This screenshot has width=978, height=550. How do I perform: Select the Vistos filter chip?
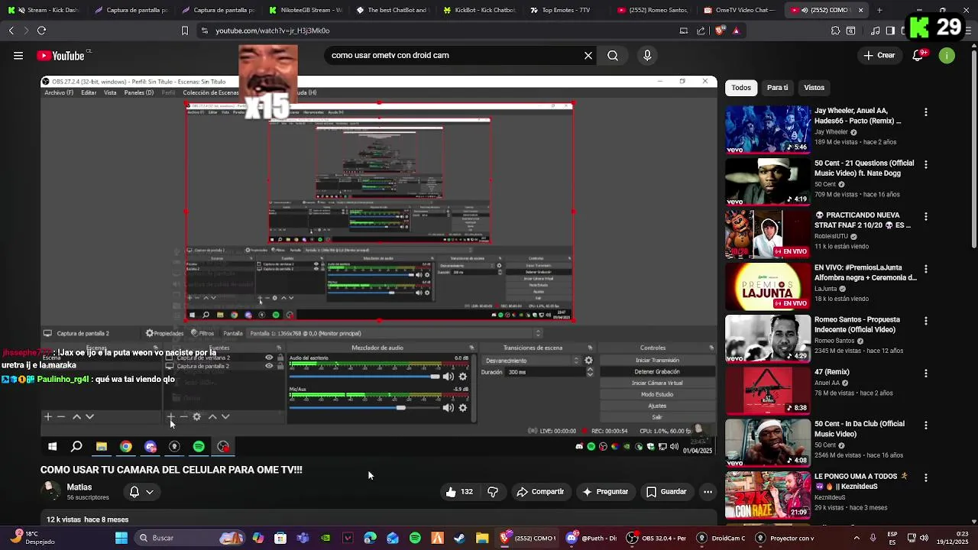(x=814, y=88)
